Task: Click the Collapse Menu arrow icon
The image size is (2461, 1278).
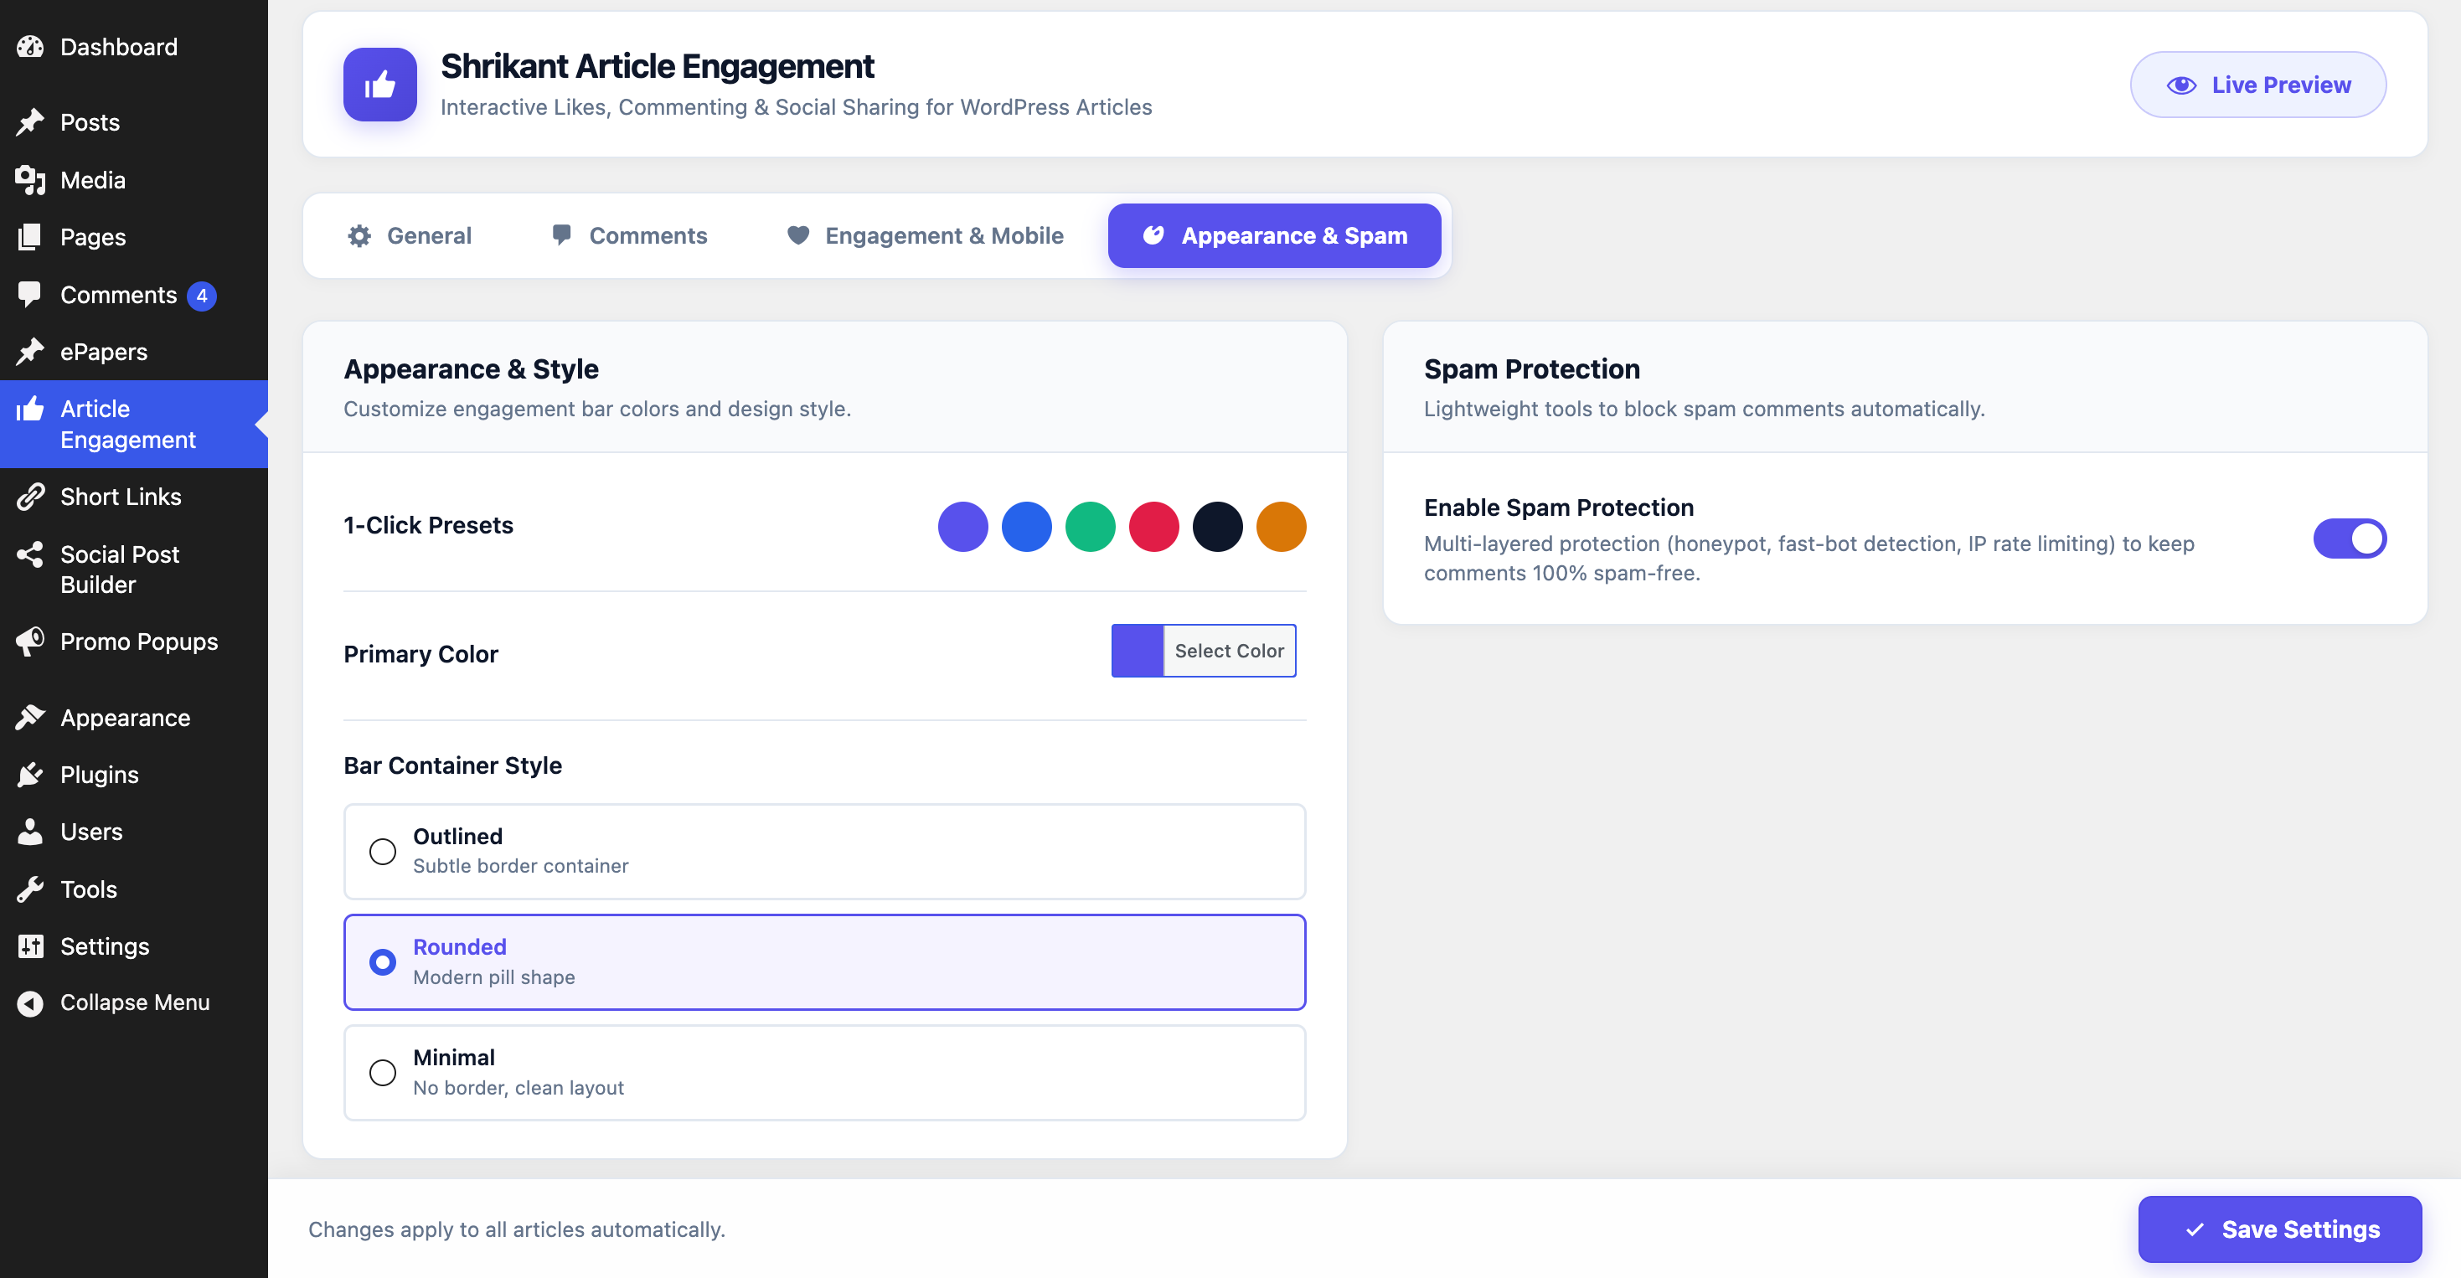Action: pos(30,1003)
